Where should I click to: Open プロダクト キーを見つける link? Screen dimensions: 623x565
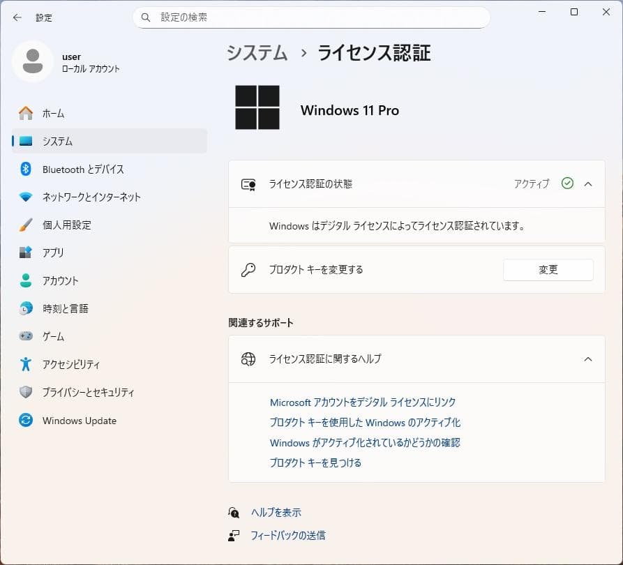(x=315, y=462)
